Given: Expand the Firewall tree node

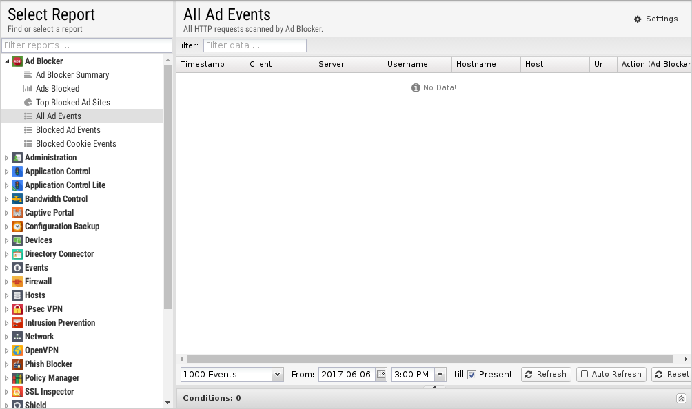Looking at the screenshot, I should [7, 282].
